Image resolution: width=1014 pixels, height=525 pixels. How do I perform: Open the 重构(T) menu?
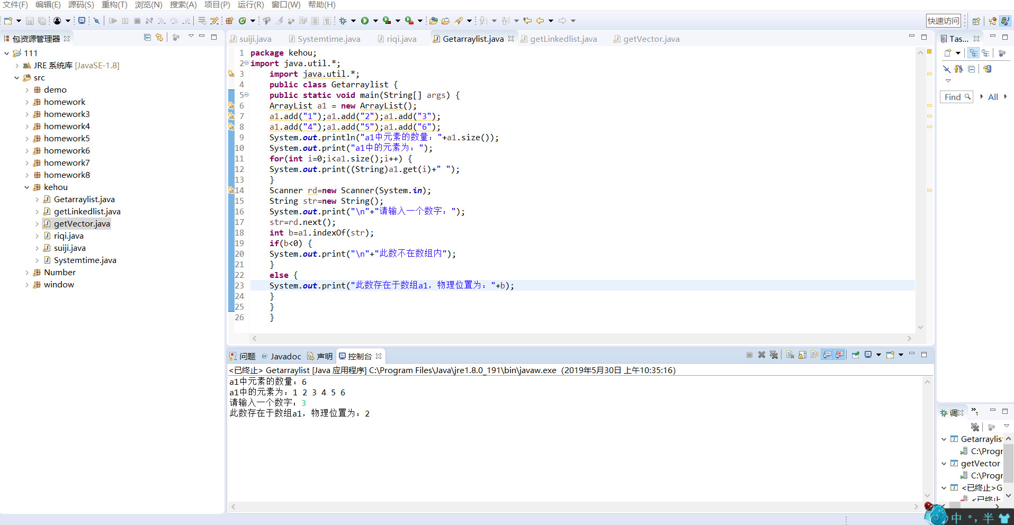click(x=114, y=5)
